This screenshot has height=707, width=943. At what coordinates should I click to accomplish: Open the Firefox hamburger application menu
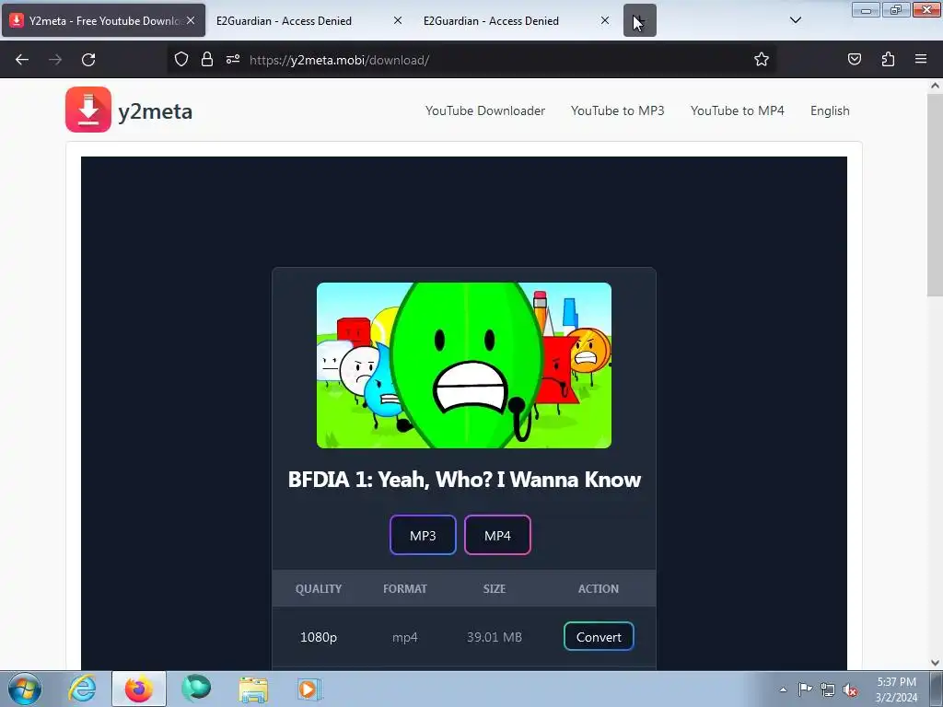click(x=921, y=59)
